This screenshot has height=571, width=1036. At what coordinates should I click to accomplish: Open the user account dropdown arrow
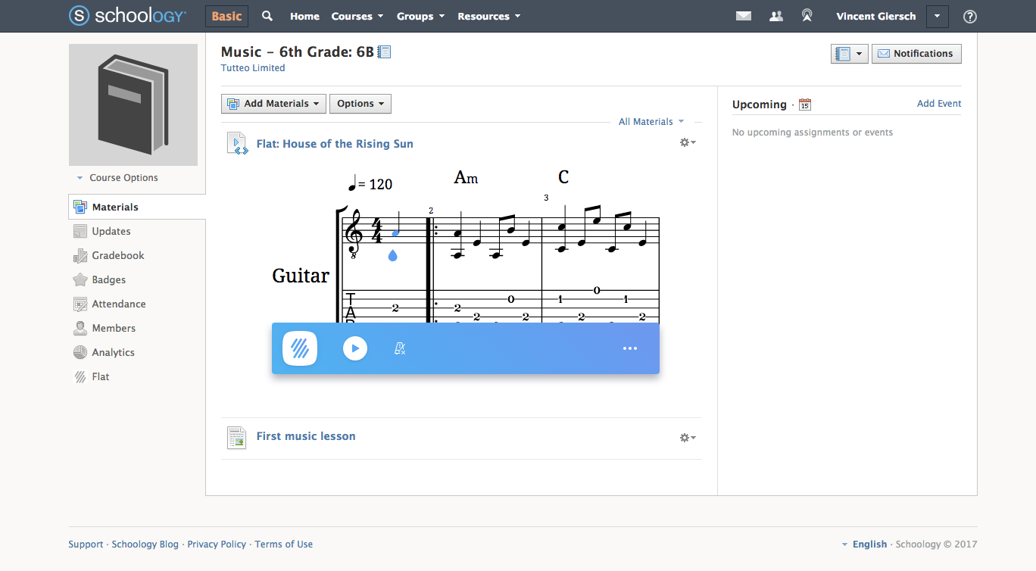click(937, 16)
